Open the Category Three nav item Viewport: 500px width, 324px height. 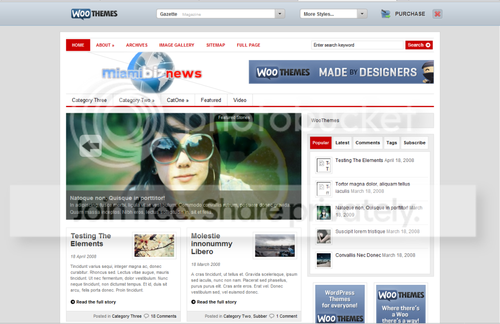[89, 100]
